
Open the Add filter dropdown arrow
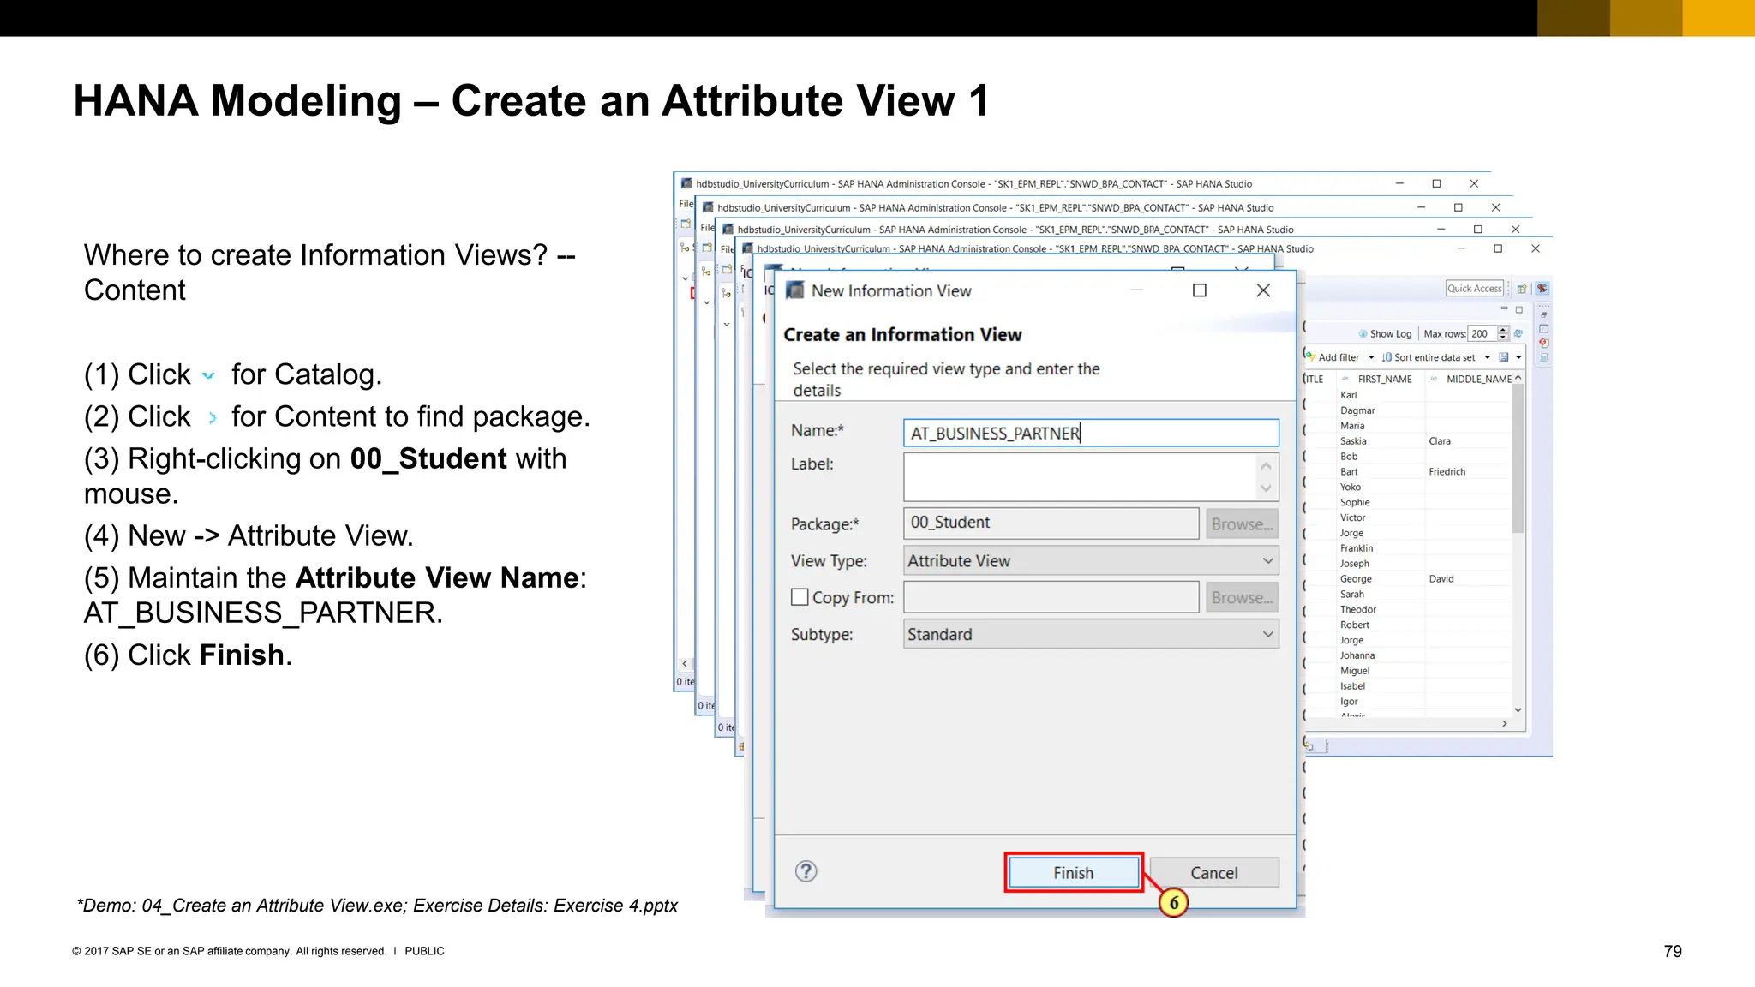(1371, 357)
